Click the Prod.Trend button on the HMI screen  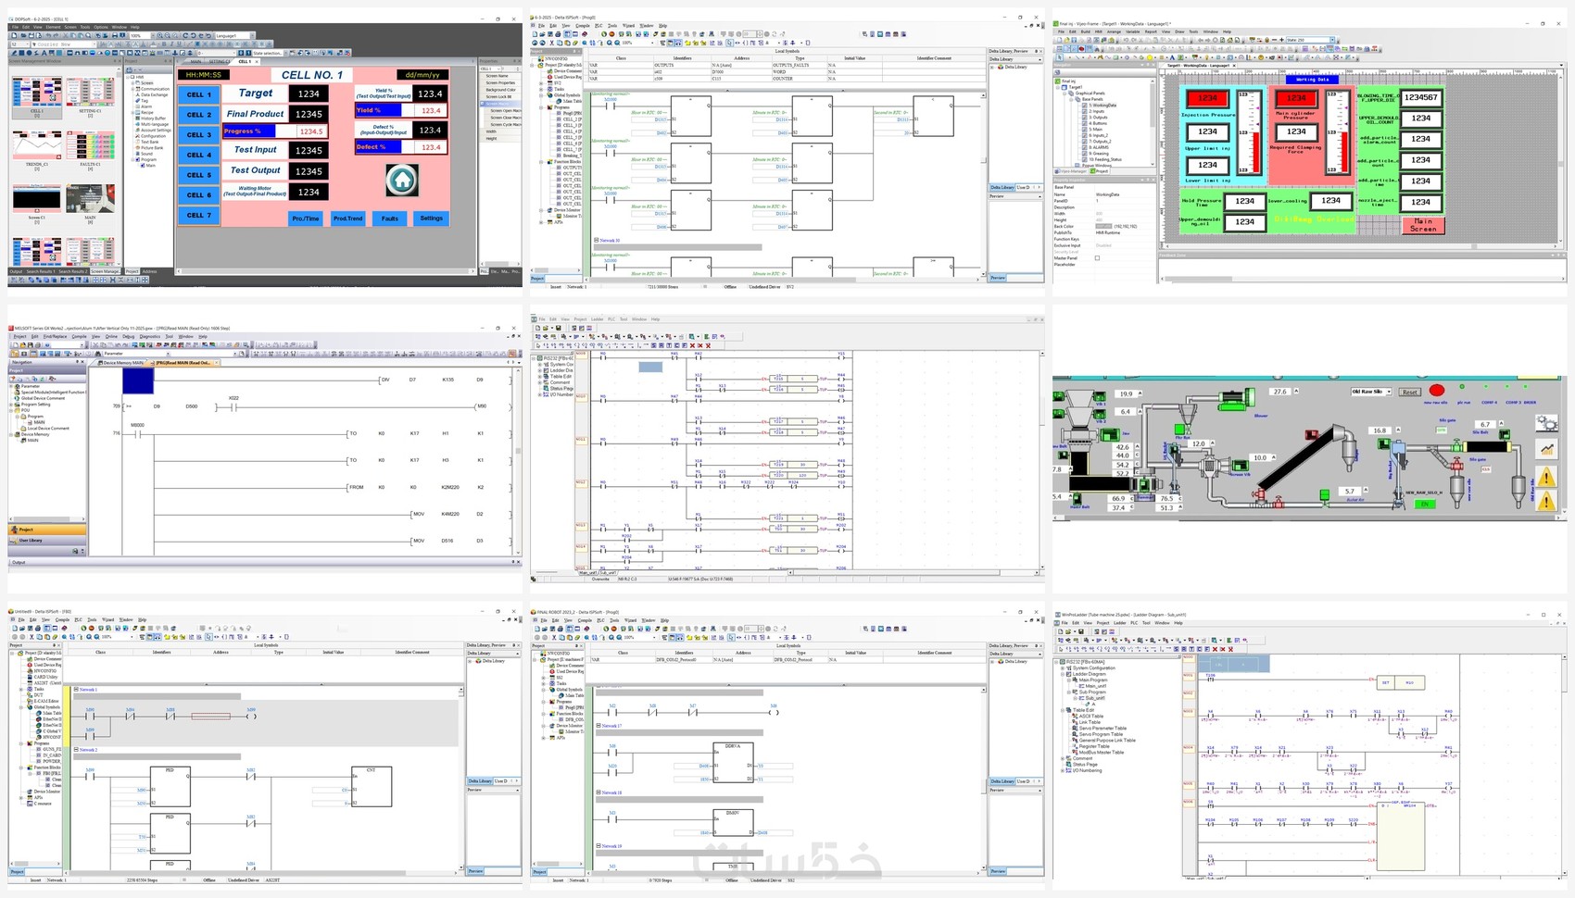point(347,218)
